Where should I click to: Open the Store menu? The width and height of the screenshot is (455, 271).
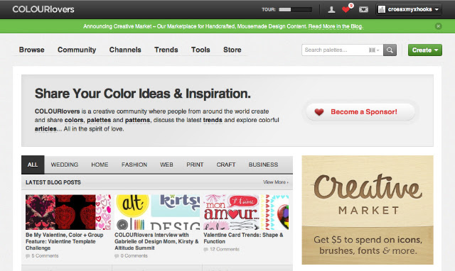[x=232, y=50]
